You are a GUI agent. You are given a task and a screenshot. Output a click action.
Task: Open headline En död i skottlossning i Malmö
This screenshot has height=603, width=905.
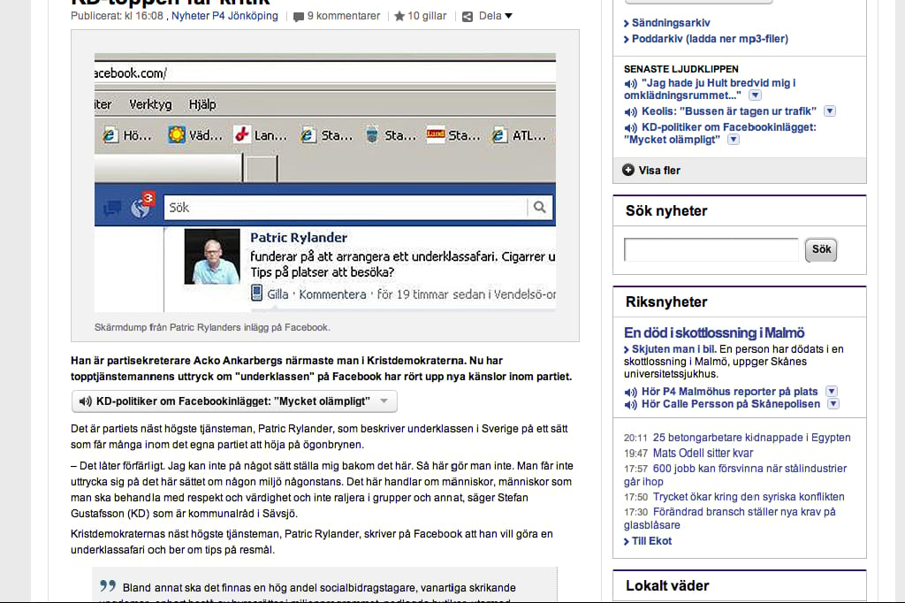pos(714,332)
